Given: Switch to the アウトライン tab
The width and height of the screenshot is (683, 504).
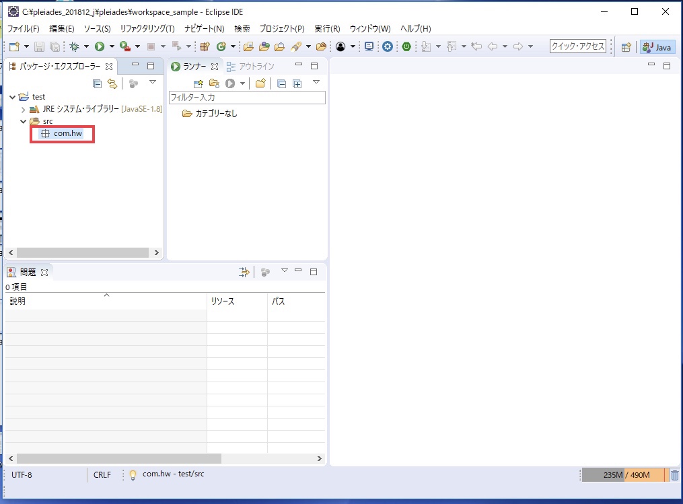Looking at the screenshot, I should pos(251,66).
